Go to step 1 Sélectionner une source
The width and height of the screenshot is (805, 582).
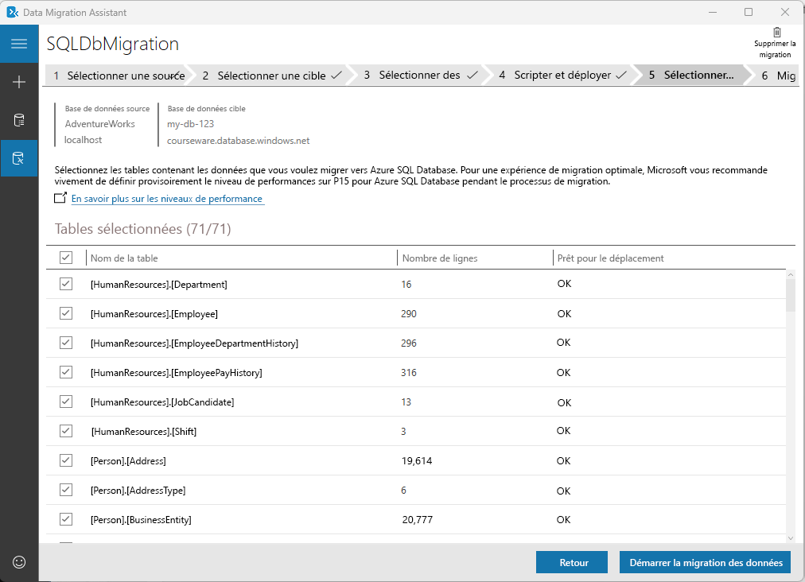(119, 76)
